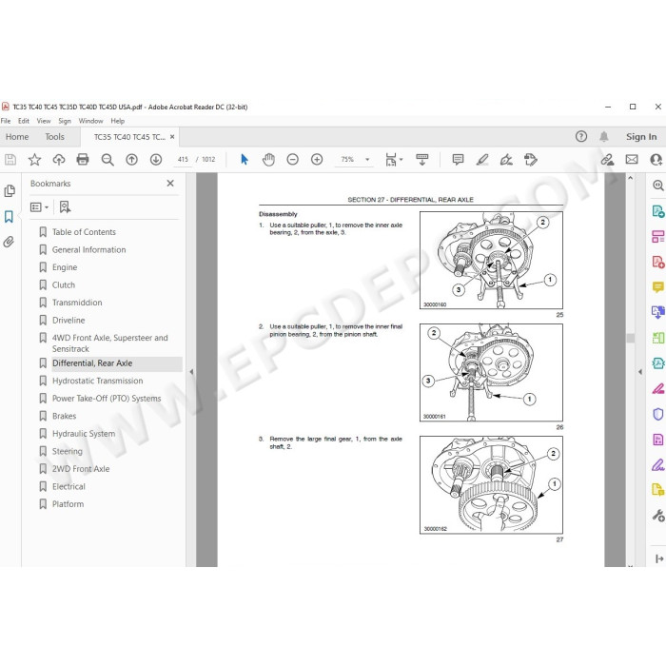Click the page number field 415

tap(183, 160)
